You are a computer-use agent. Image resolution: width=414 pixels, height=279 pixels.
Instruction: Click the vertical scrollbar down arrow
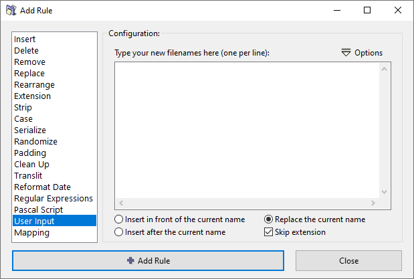(385, 192)
